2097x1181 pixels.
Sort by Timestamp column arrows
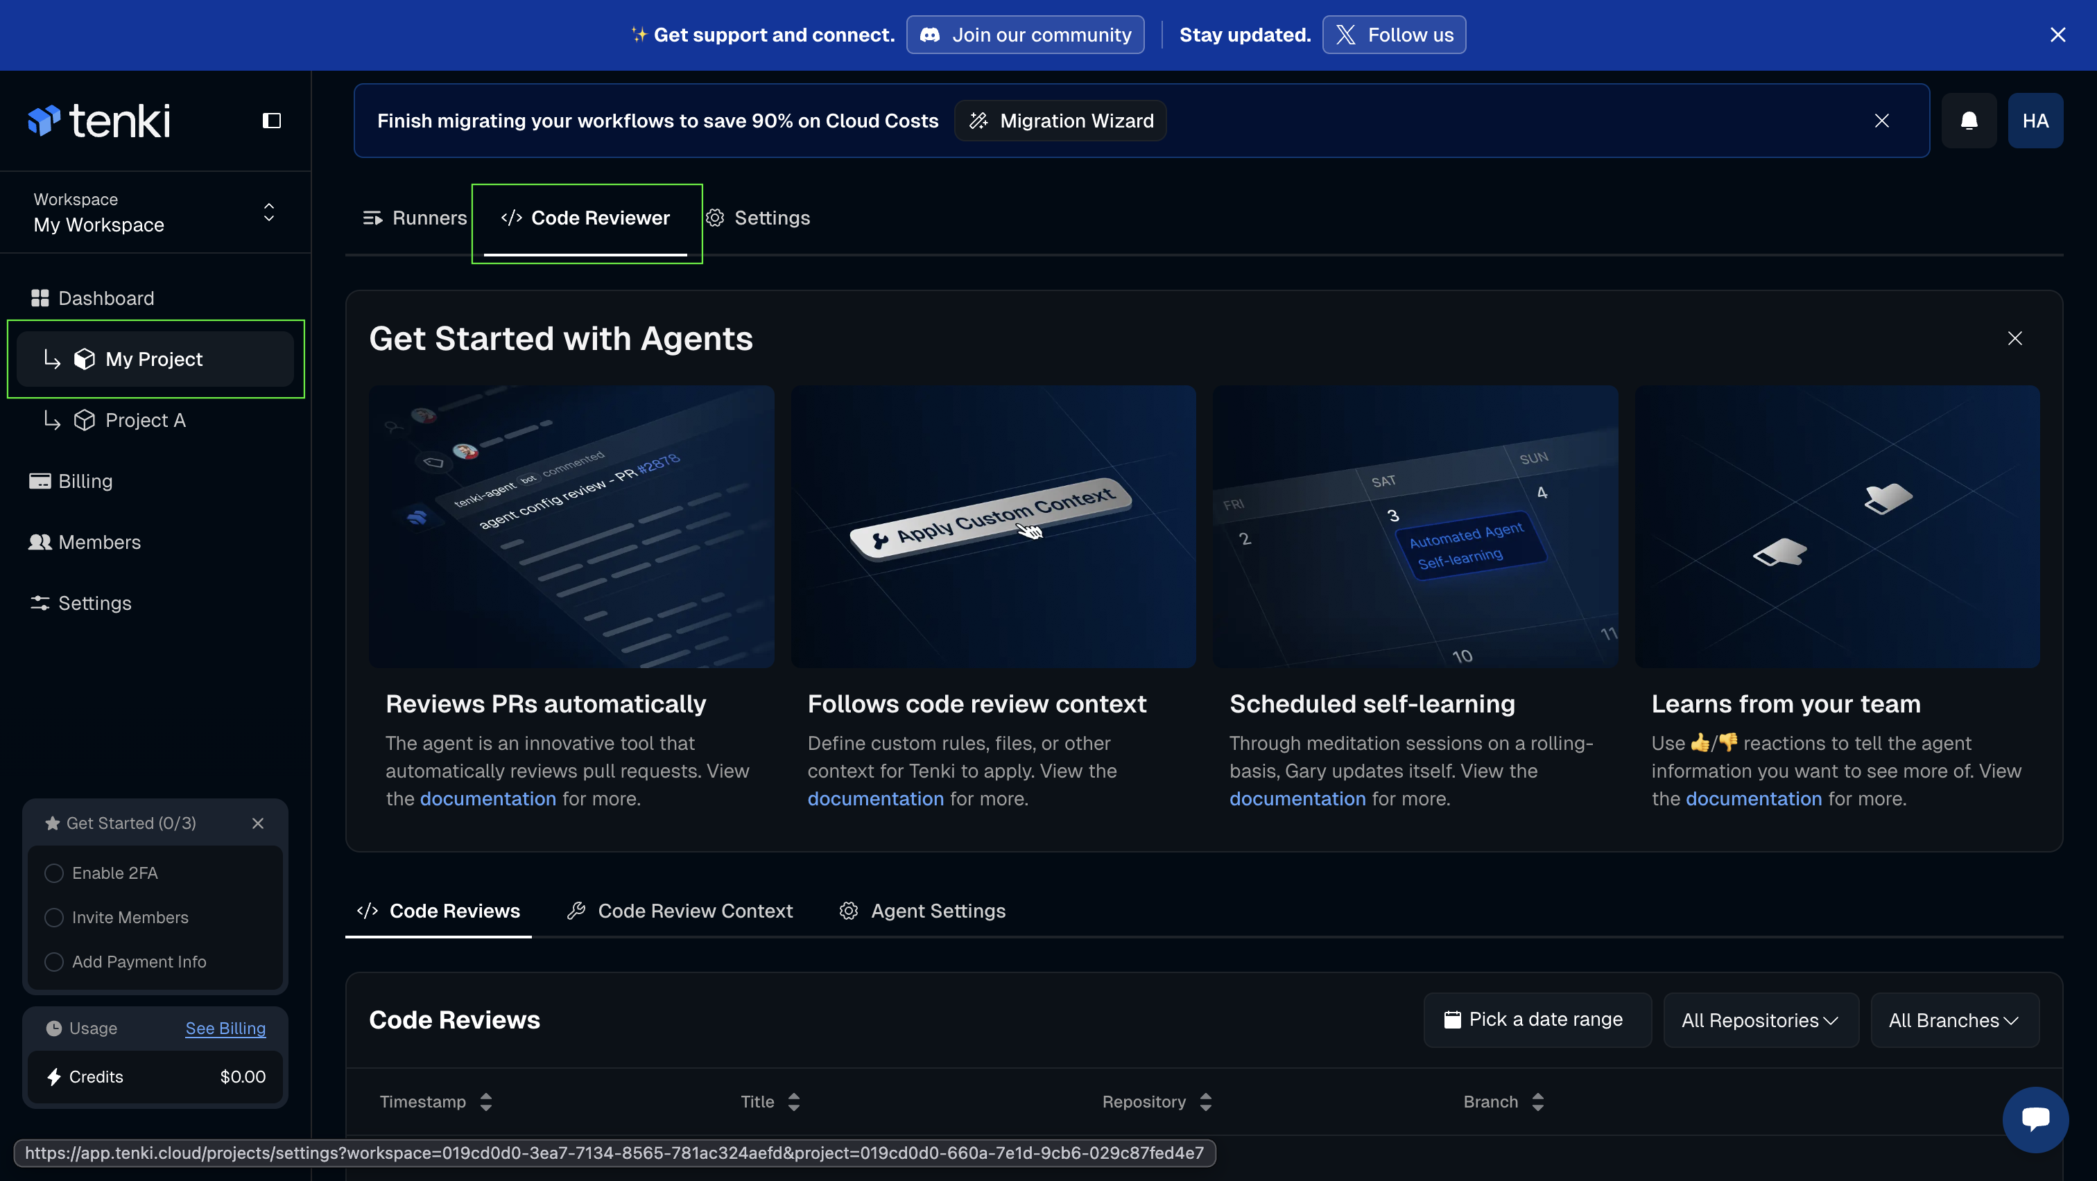pyautogui.click(x=486, y=1101)
